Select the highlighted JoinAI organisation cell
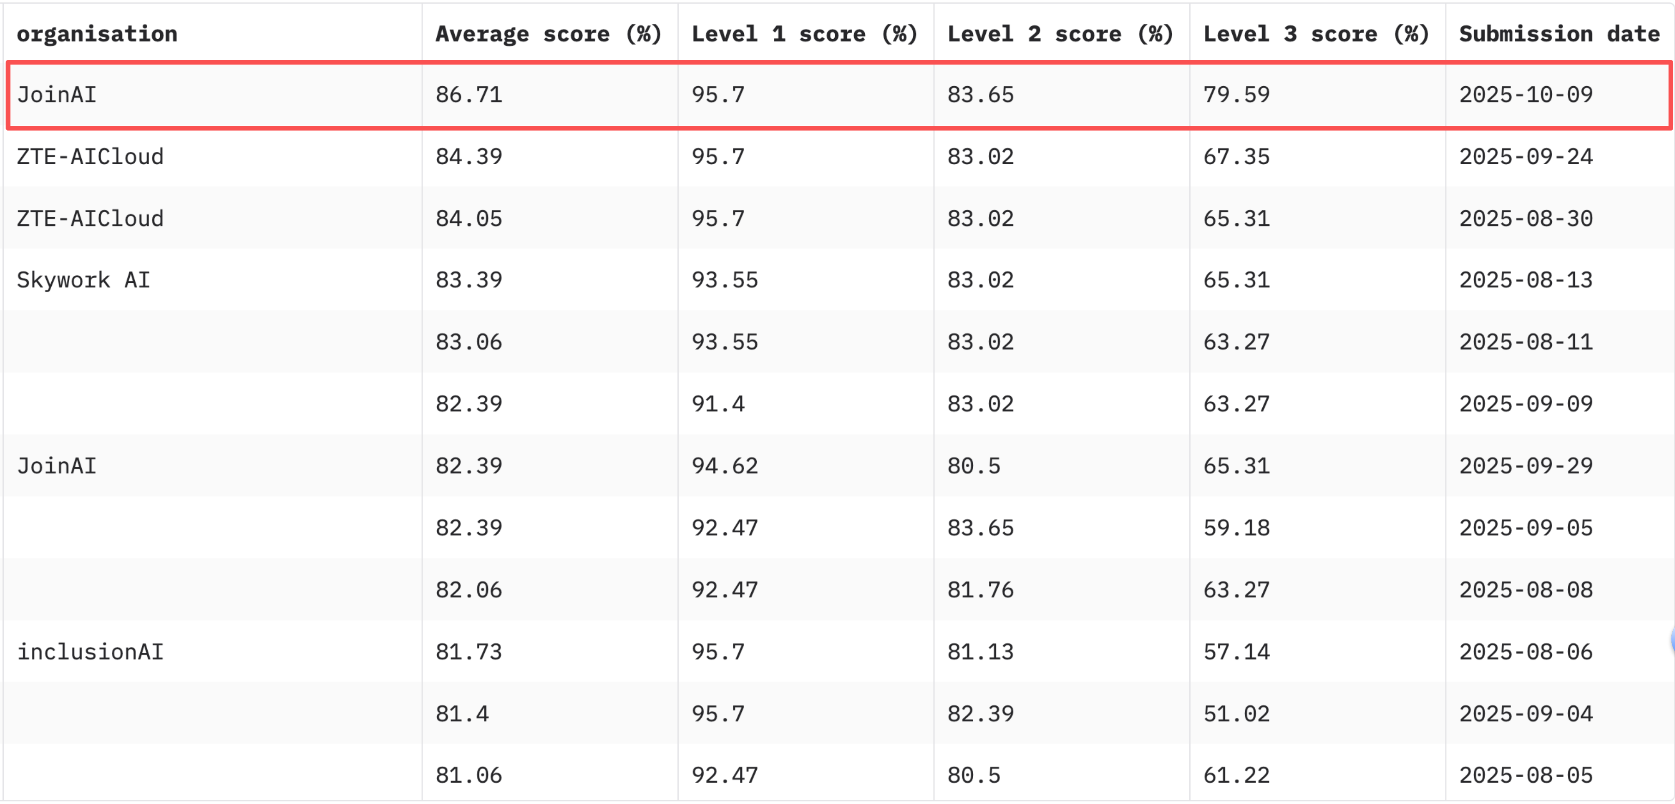The height and width of the screenshot is (804, 1675). click(x=57, y=95)
